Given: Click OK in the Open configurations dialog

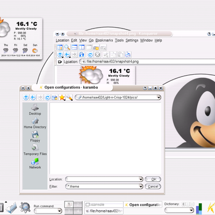Looking at the screenshot, I should (153, 179).
